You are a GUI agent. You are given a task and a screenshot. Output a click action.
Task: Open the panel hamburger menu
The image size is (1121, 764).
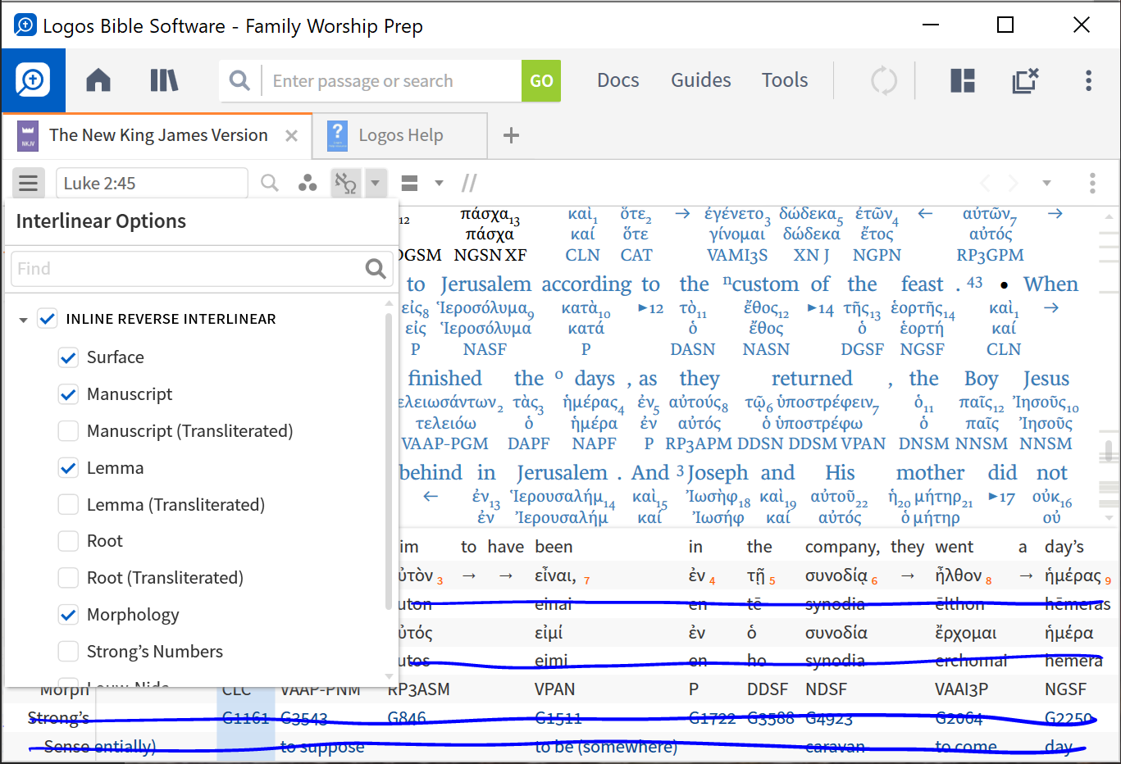pos(29,183)
